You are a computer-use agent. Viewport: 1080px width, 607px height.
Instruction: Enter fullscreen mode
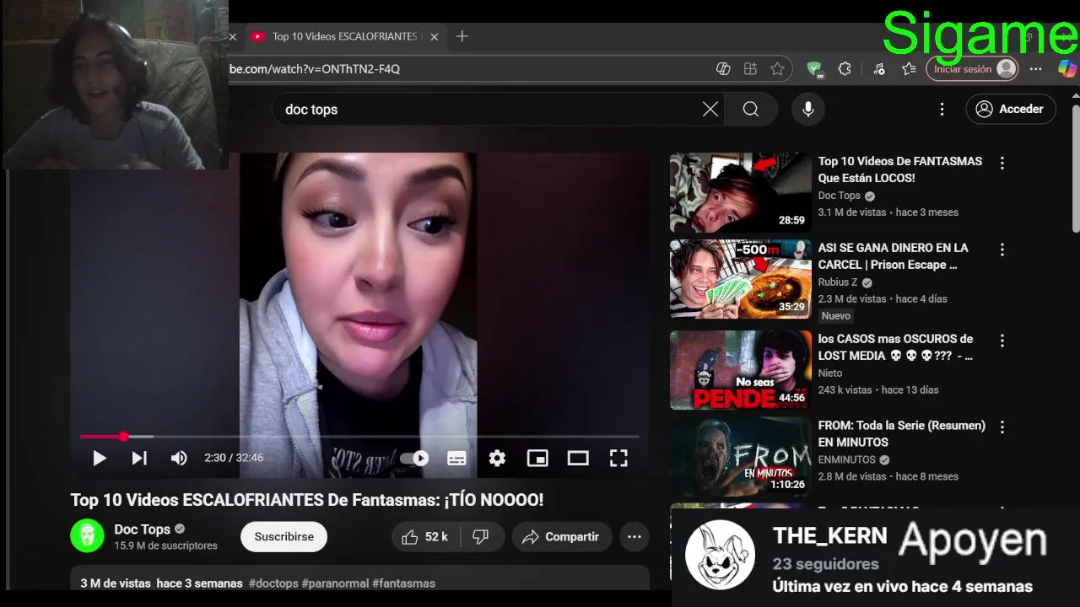click(x=618, y=458)
